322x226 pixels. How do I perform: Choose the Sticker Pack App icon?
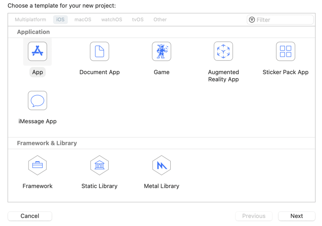(x=285, y=52)
